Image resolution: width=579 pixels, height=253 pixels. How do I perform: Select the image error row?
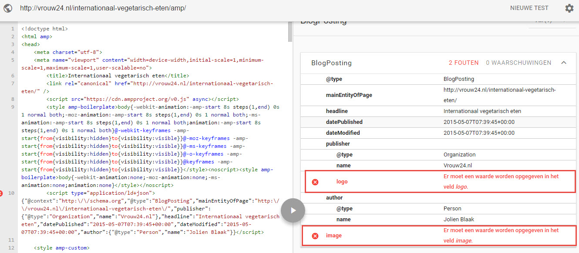438,236
